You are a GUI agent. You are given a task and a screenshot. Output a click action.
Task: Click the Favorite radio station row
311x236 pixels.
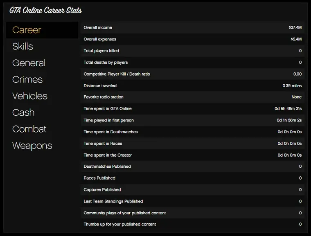(x=192, y=97)
